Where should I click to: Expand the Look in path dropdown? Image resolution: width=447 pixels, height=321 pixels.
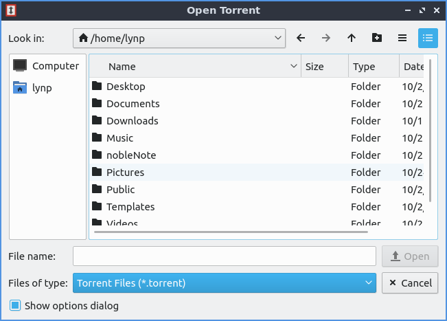point(277,38)
